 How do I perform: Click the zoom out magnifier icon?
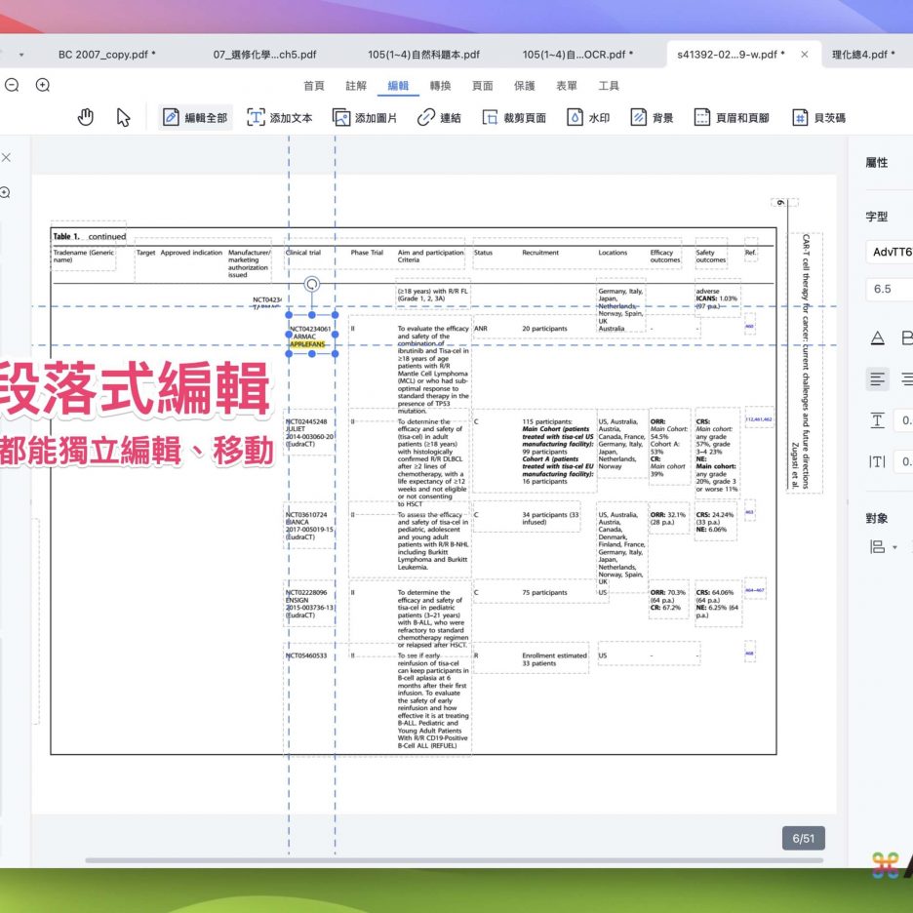tap(12, 85)
